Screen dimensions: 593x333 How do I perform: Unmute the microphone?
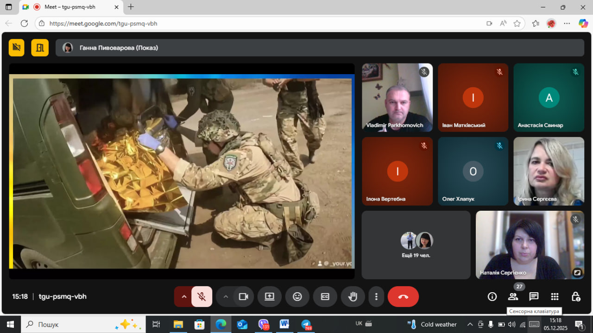202,296
